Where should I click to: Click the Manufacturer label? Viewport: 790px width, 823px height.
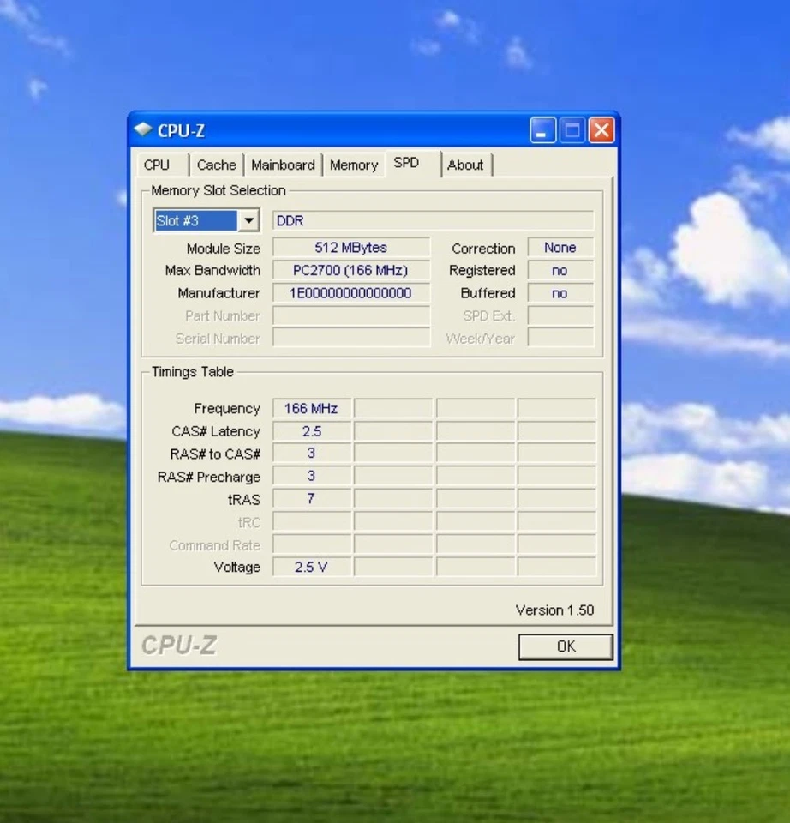point(218,293)
